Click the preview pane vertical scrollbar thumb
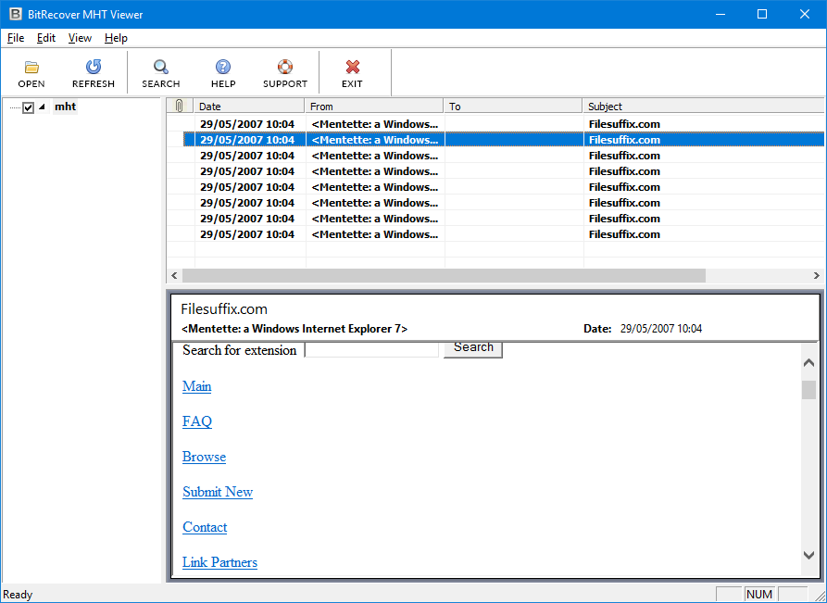 pos(808,390)
